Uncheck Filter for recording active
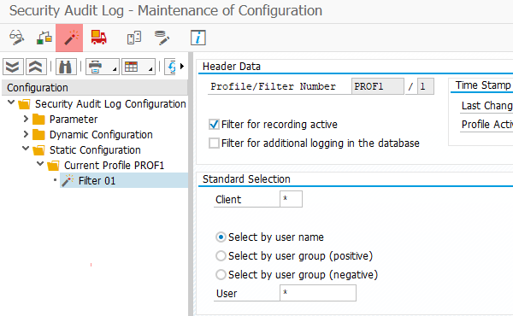This screenshot has width=513, height=316. pos(214,124)
